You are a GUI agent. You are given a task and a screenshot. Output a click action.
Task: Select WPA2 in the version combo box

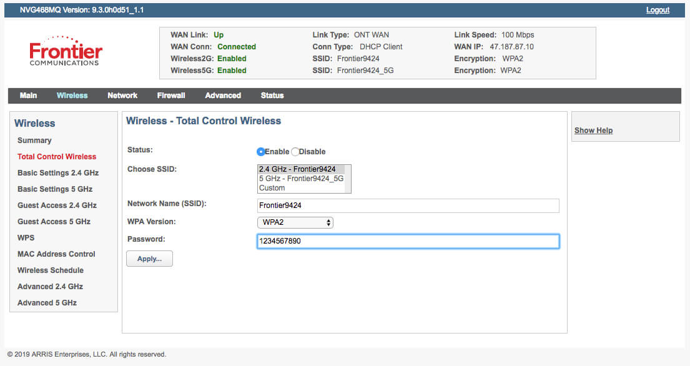point(295,222)
